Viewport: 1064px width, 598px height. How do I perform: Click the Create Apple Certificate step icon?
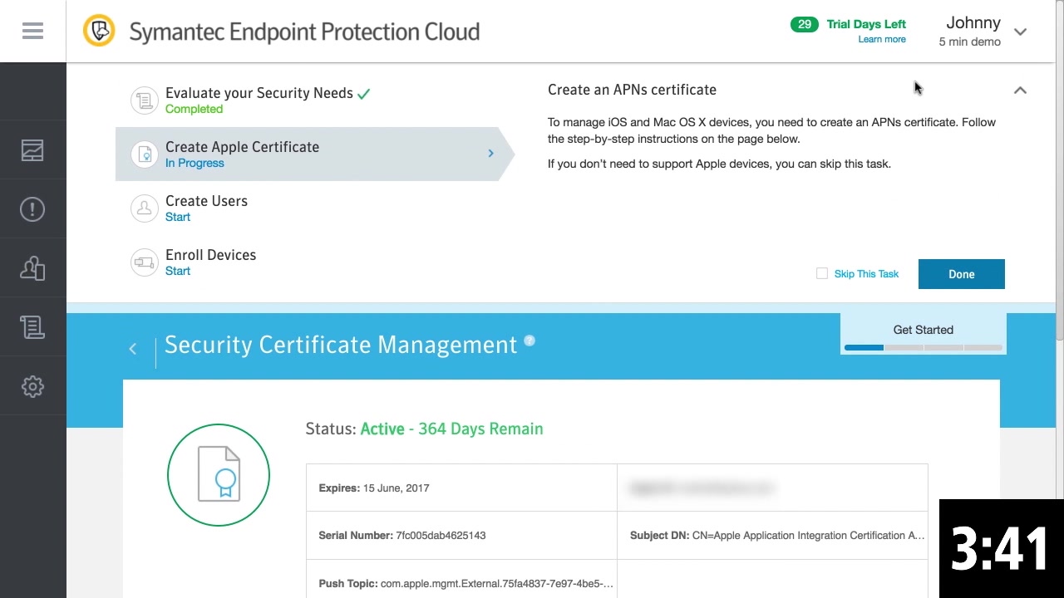coord(145,154)
